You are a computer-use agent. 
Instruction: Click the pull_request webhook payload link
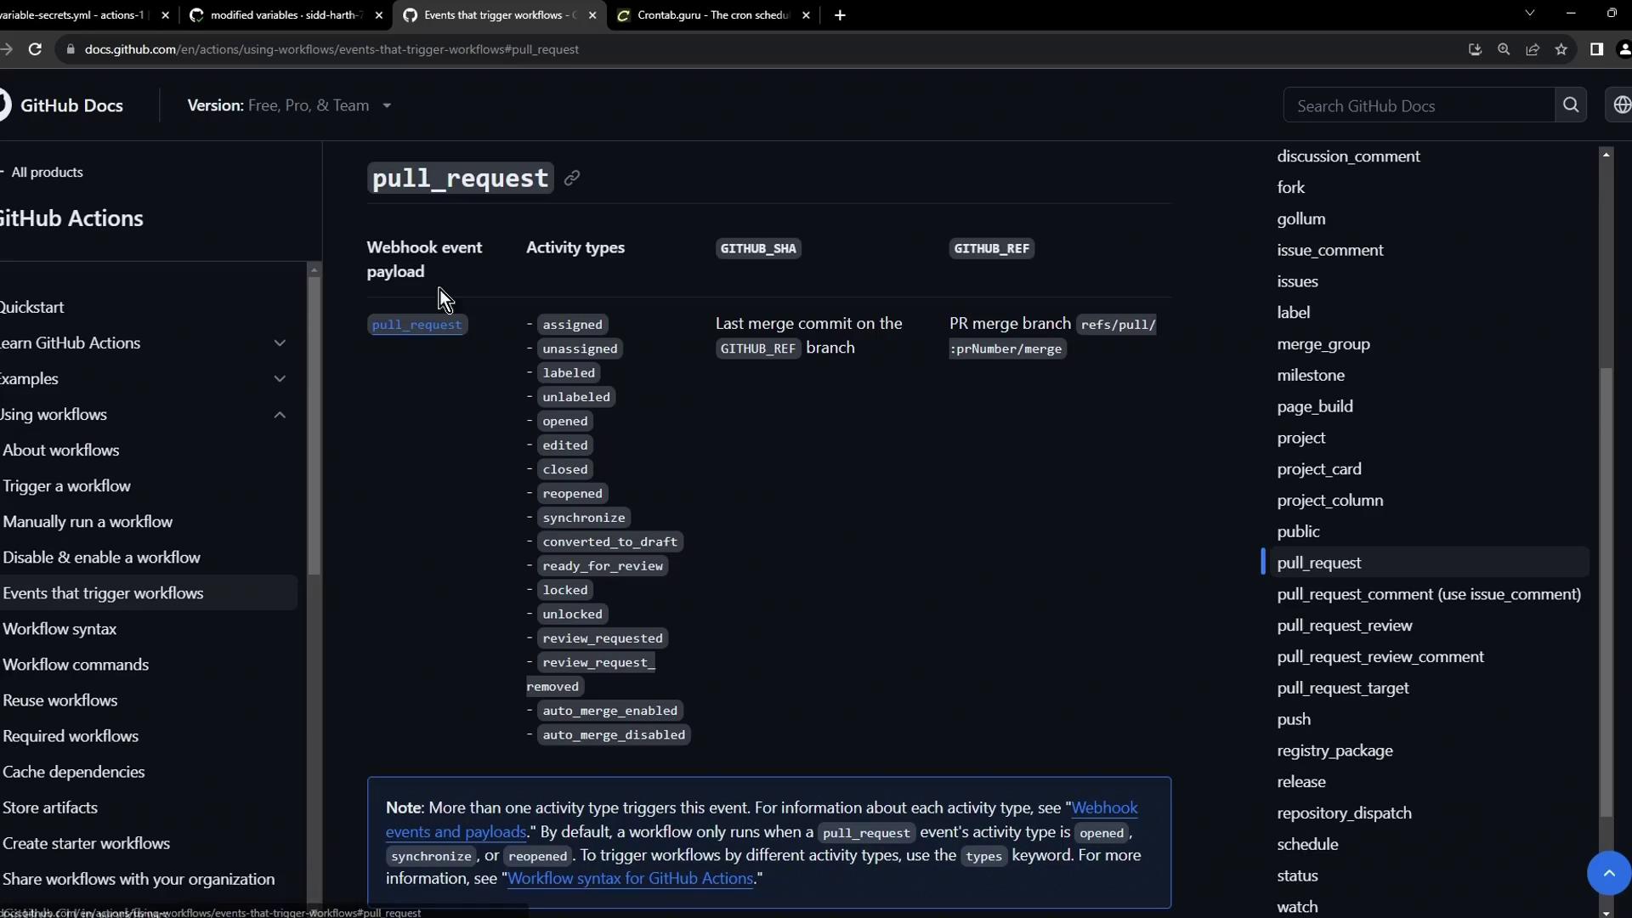pyautogui.click(x=416, y=325)
